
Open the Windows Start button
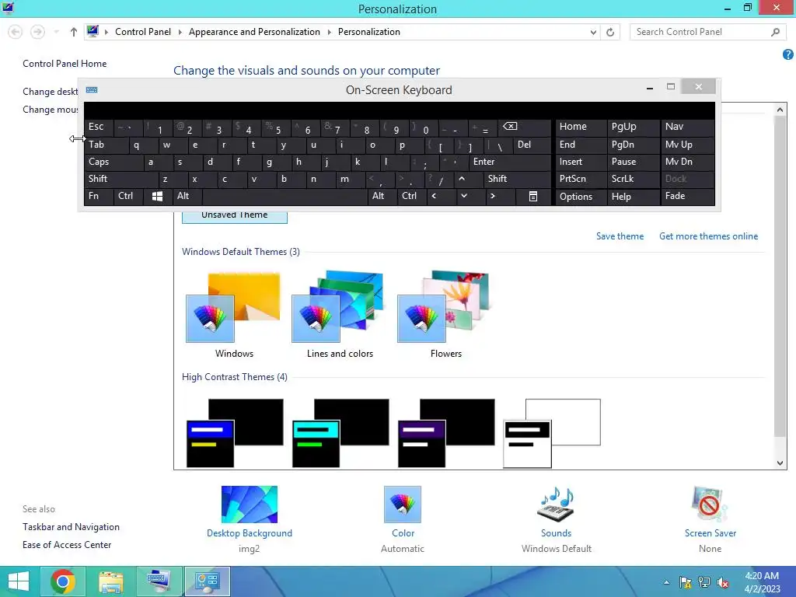19,581
